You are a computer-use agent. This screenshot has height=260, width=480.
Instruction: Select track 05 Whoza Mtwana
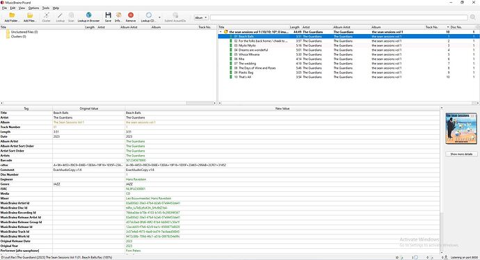click(x=249, y=54)
